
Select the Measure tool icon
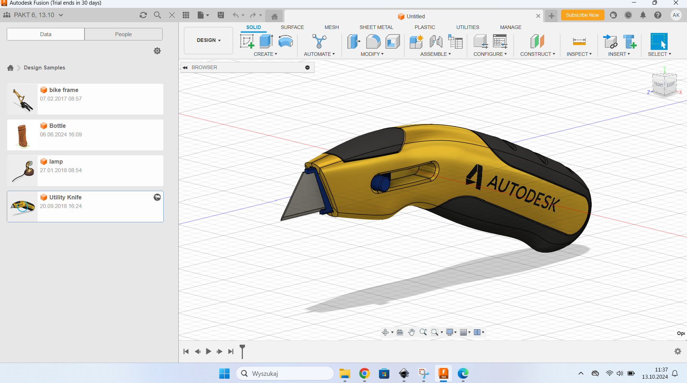579,42
